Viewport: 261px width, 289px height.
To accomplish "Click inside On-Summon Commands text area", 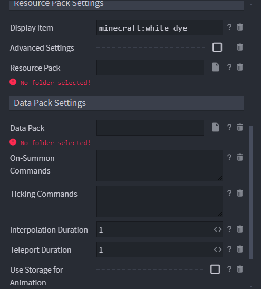I will 160,166.
